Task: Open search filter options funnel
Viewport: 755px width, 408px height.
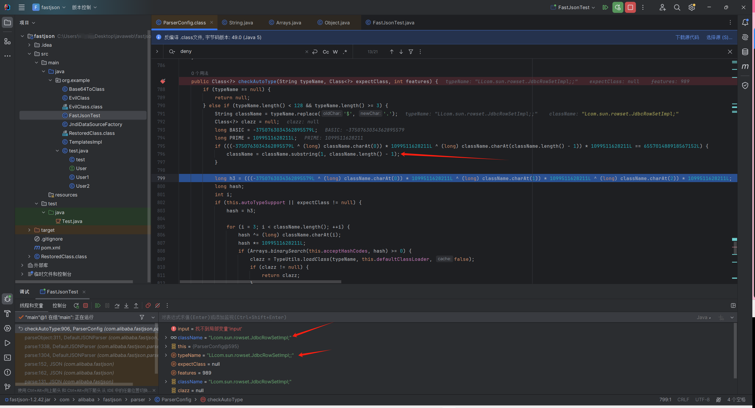Action: (411, 52)
